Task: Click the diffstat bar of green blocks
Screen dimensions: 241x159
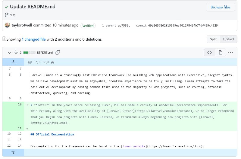Action: pos(29,52)
